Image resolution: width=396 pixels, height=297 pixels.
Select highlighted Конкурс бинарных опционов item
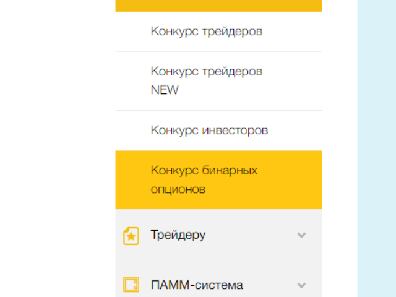(218, 180)
